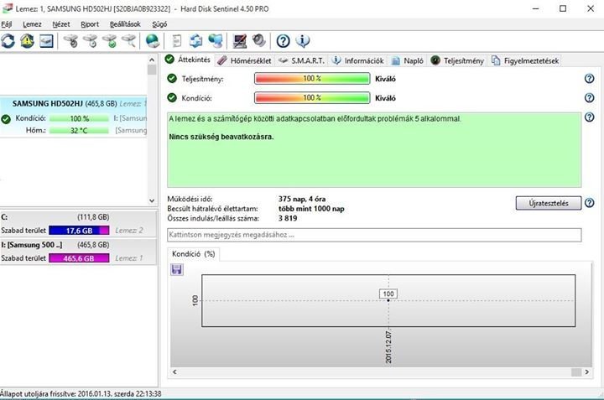
Task: Click the yellow warning refresh toolbar icon
Action: pos(27,41)
